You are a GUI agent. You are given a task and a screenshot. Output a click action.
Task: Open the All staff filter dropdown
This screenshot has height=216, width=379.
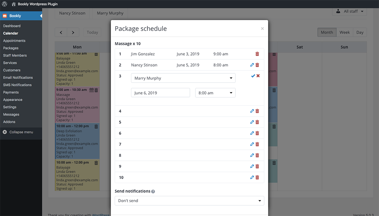(349, 11)
